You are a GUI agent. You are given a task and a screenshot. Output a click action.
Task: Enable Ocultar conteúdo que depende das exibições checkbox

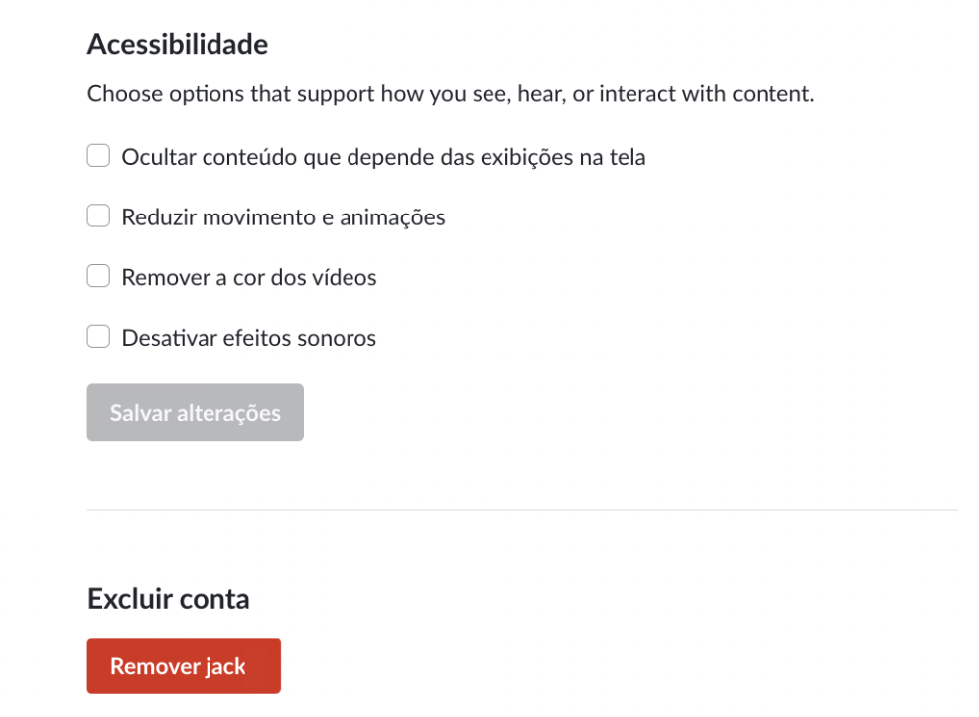[98, 156]
